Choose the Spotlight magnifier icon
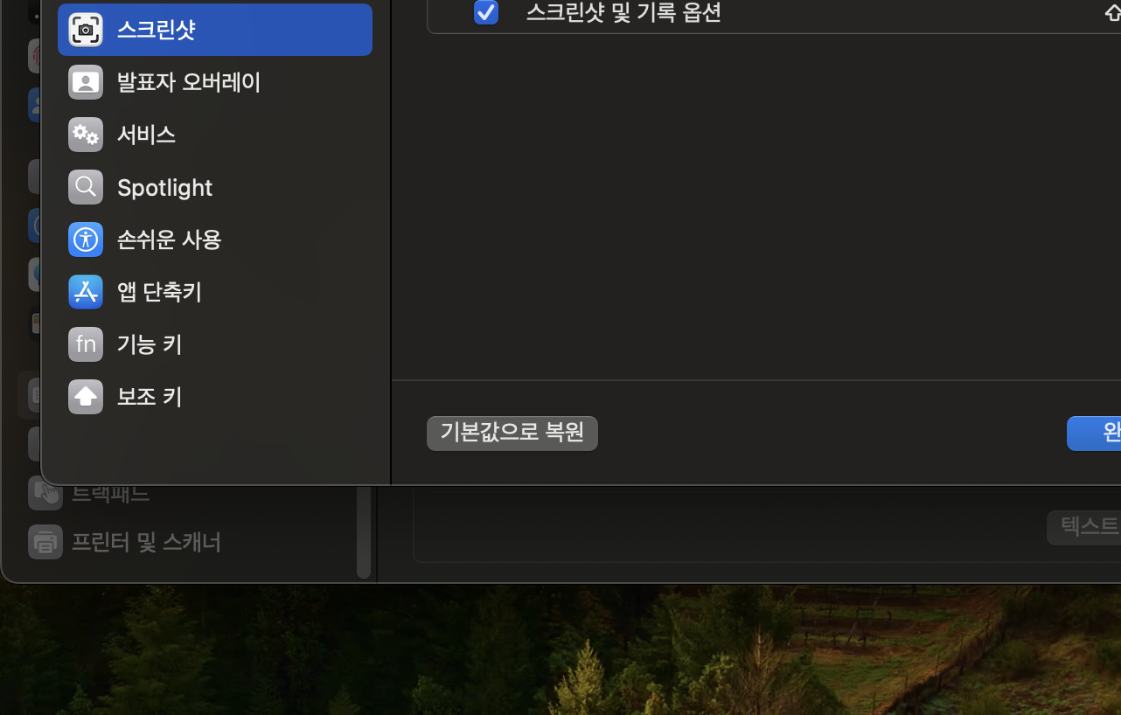The width and height of the screenshot is (1121, 715). coord(86,187)
